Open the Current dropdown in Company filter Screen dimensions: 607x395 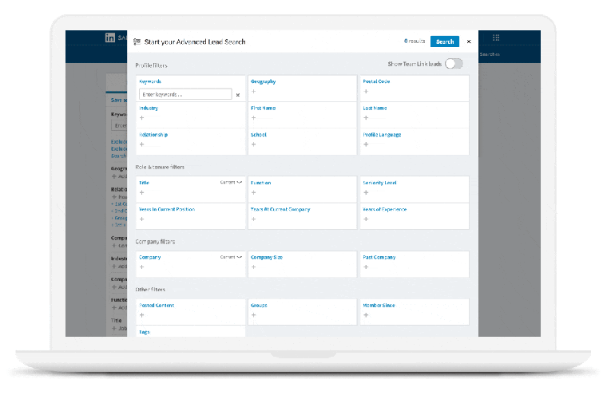pos(231,257)
